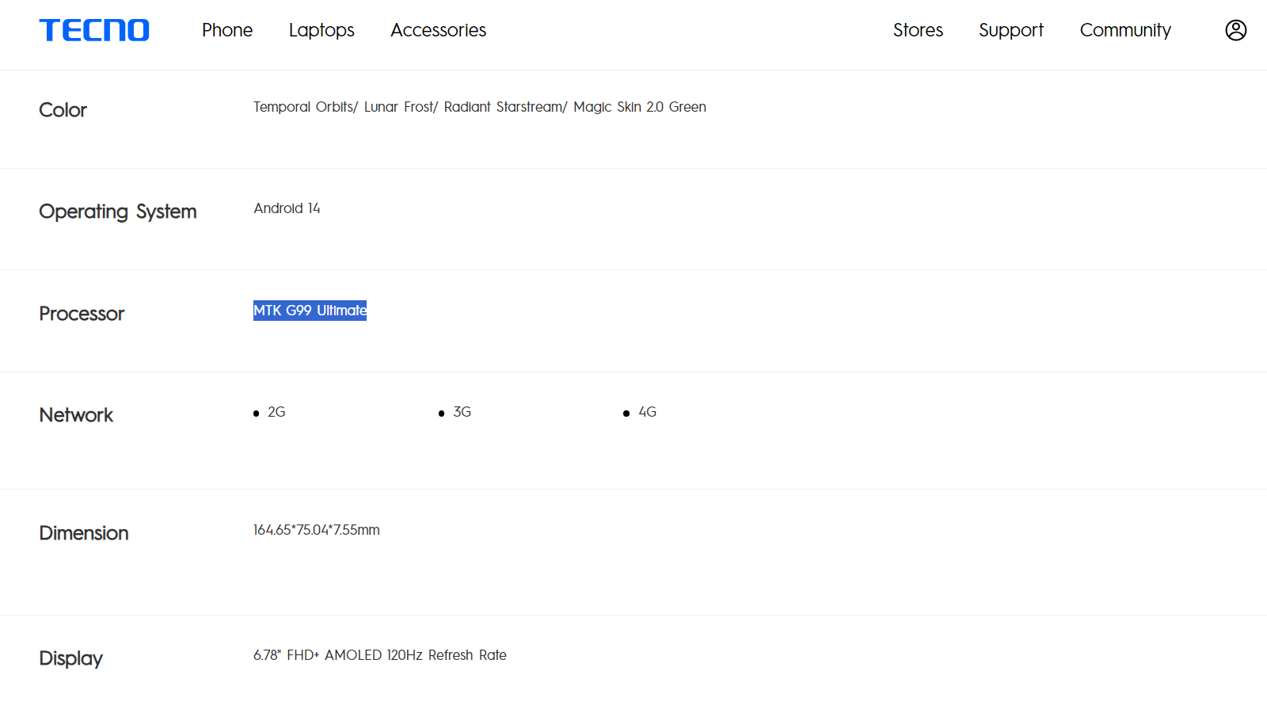The image size is (1267, 713).
Task: Click the Android 14 value
Action: 287,208
